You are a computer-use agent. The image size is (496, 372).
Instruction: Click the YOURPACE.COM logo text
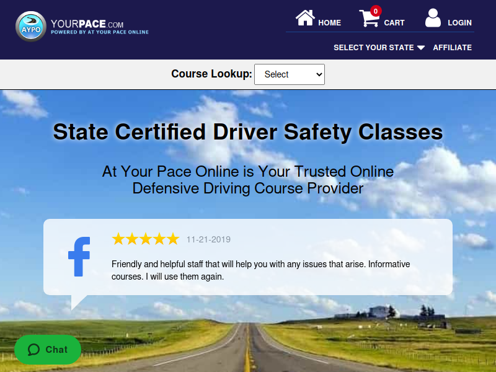[x=87, y=24]
